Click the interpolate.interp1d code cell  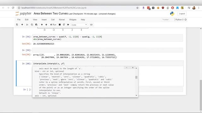(108, 63)
